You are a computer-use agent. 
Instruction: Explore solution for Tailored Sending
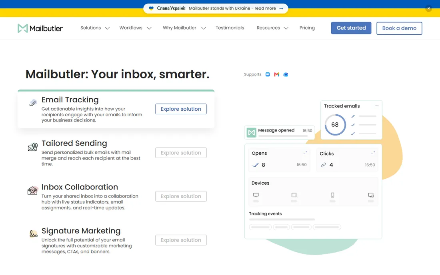181,153
